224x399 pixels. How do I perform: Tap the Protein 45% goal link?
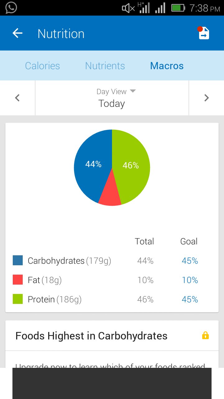click(x=190, y=299)
